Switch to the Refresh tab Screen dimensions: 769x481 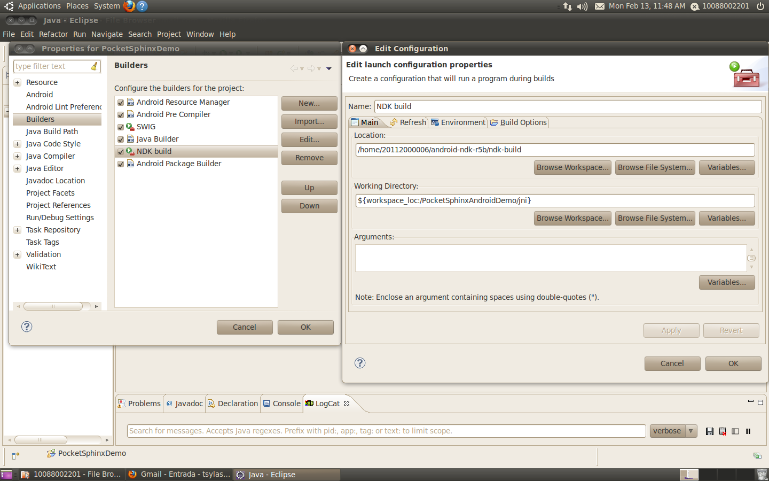[x=408, y=122]
